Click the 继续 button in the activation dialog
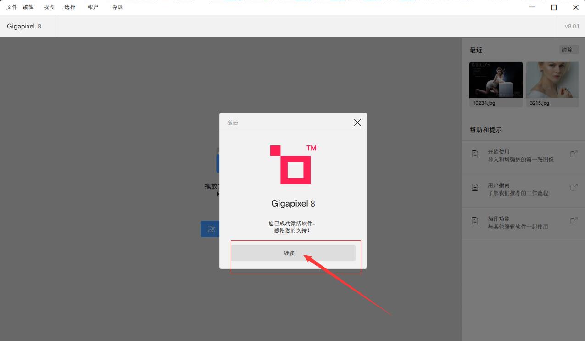This screenshot has width=585, height=341. 293,253
